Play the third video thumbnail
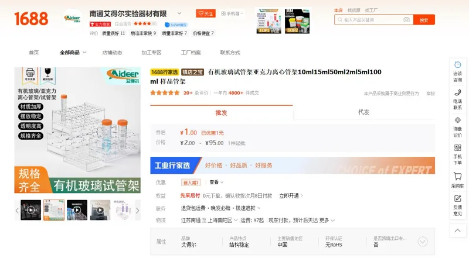Viewport: 469px width, 258px height. click(x=77, y=210)
